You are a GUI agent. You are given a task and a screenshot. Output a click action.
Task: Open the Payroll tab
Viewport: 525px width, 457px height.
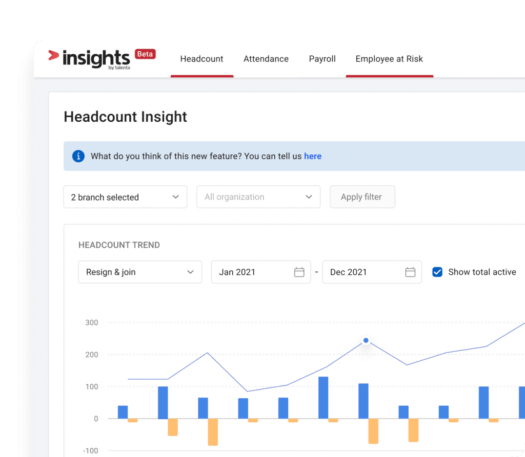(x=322, y=59)
